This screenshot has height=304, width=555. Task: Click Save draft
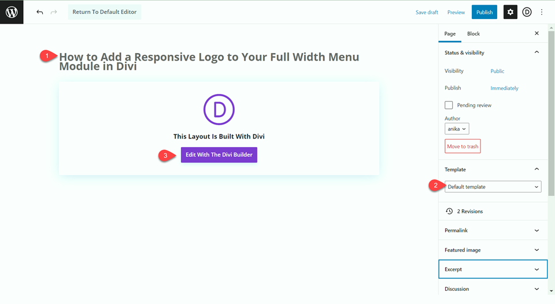[427, 12]
